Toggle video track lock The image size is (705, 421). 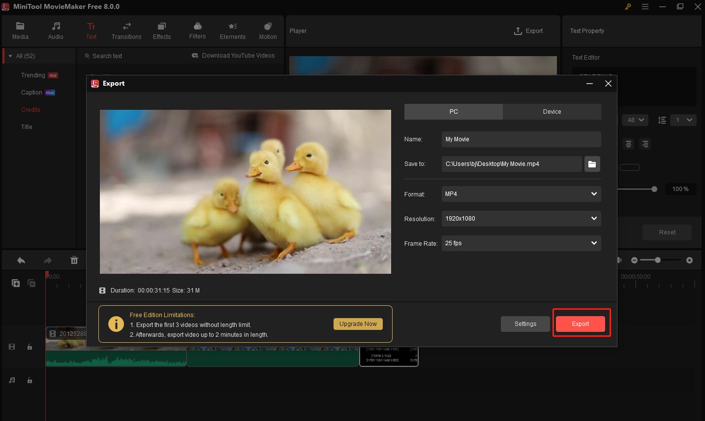(x=30, y=347)
